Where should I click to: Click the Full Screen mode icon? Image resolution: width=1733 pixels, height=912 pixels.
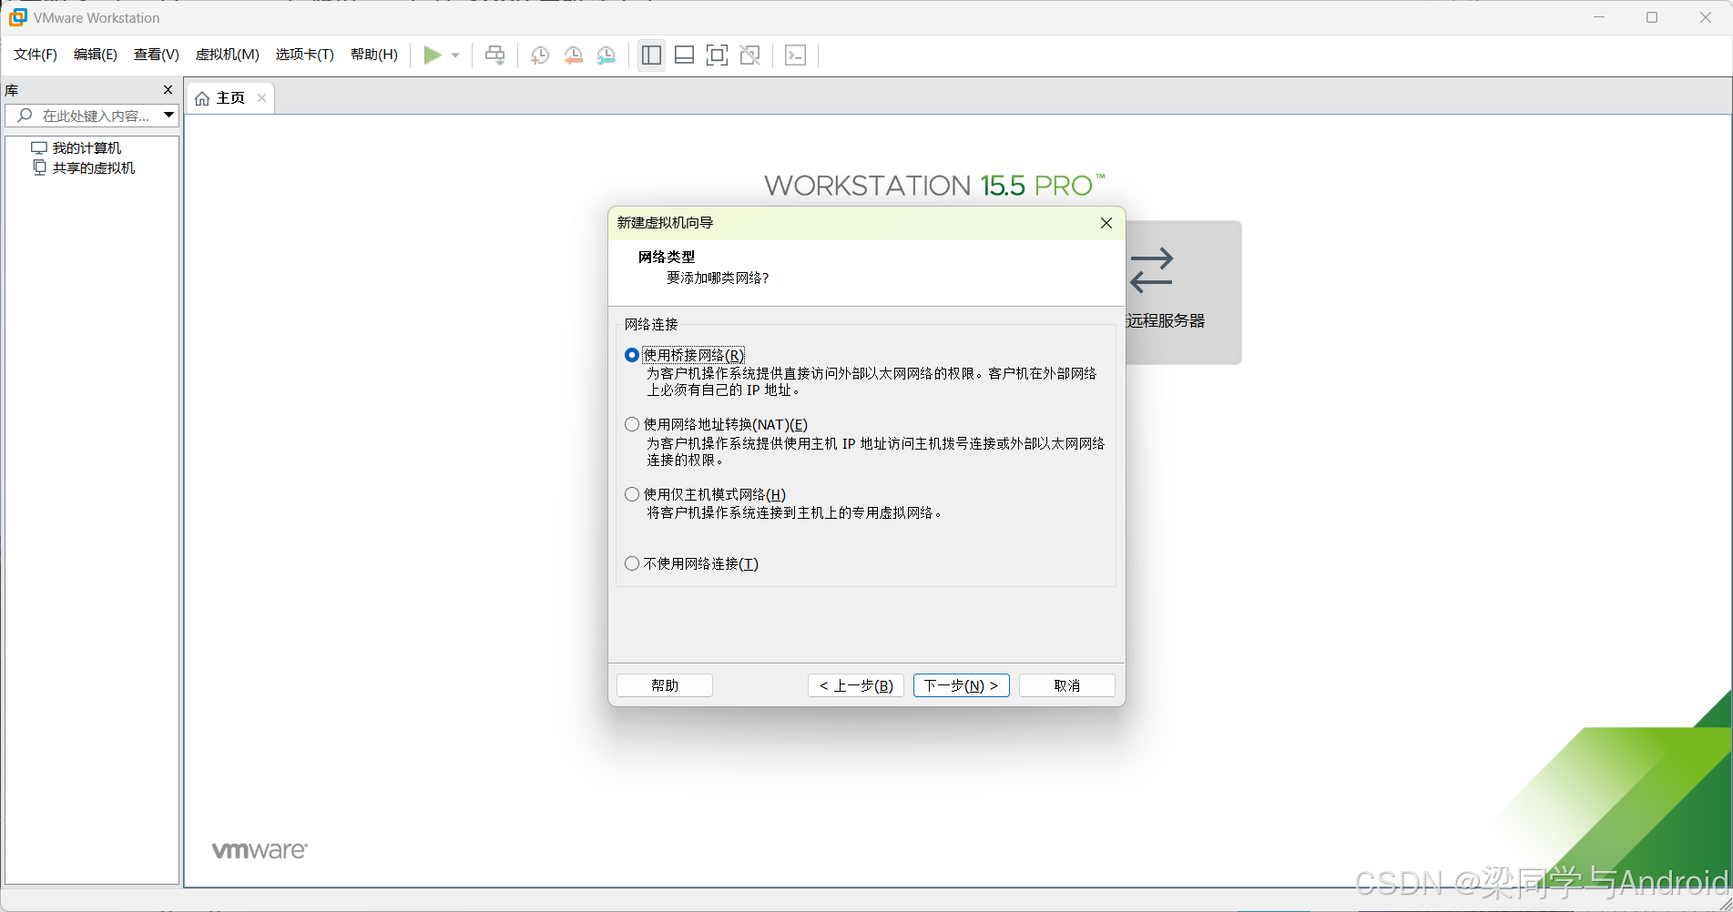click(x=717, y=56)
